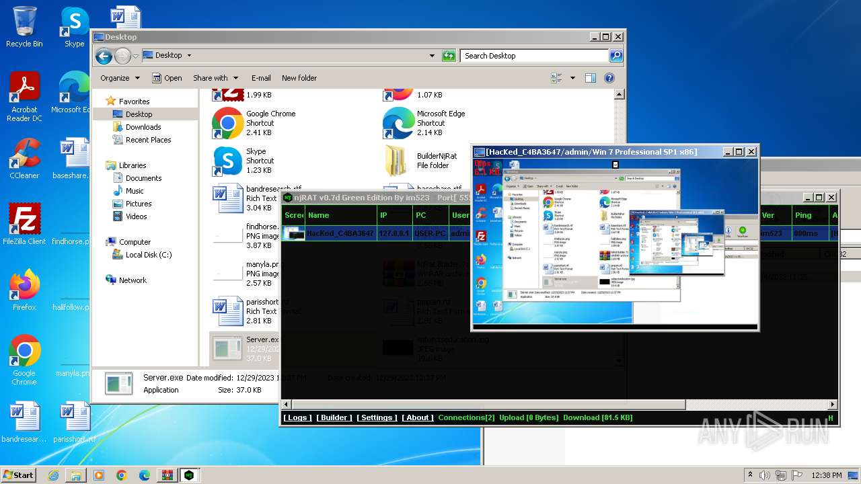
Task: Expand the Desktop breadcrumb arrow in address bar
Action: (189, 56)
